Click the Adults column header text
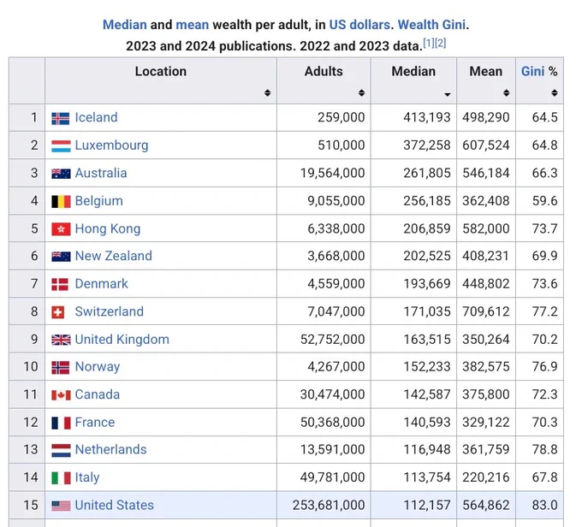The width and height of the screenshot is (582, 527). point(324,71)
